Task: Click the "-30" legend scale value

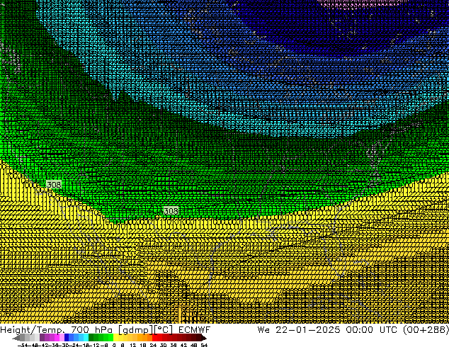Action: tap(65, 345)
